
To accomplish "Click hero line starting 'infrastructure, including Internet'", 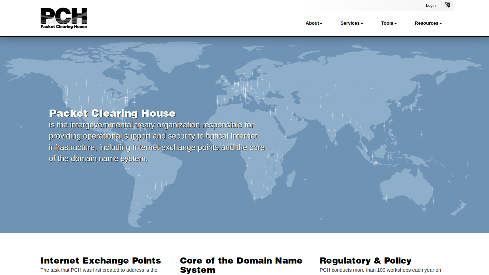I will pyautogui.click(x=157, y=148).
